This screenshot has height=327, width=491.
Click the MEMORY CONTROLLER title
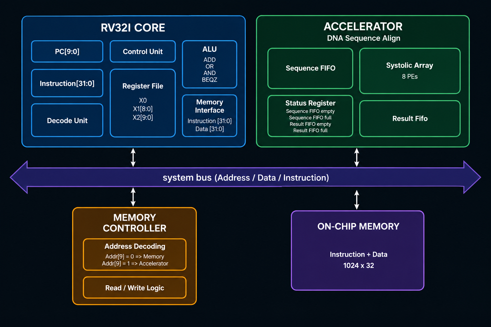click(x=135, y=223)
